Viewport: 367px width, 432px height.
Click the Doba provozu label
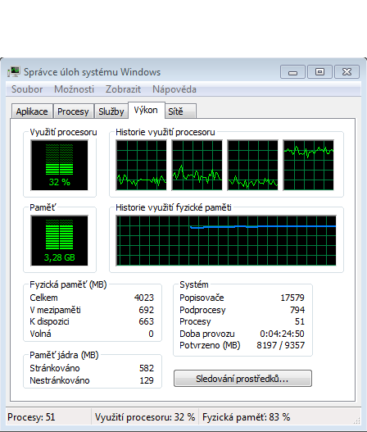207,334
